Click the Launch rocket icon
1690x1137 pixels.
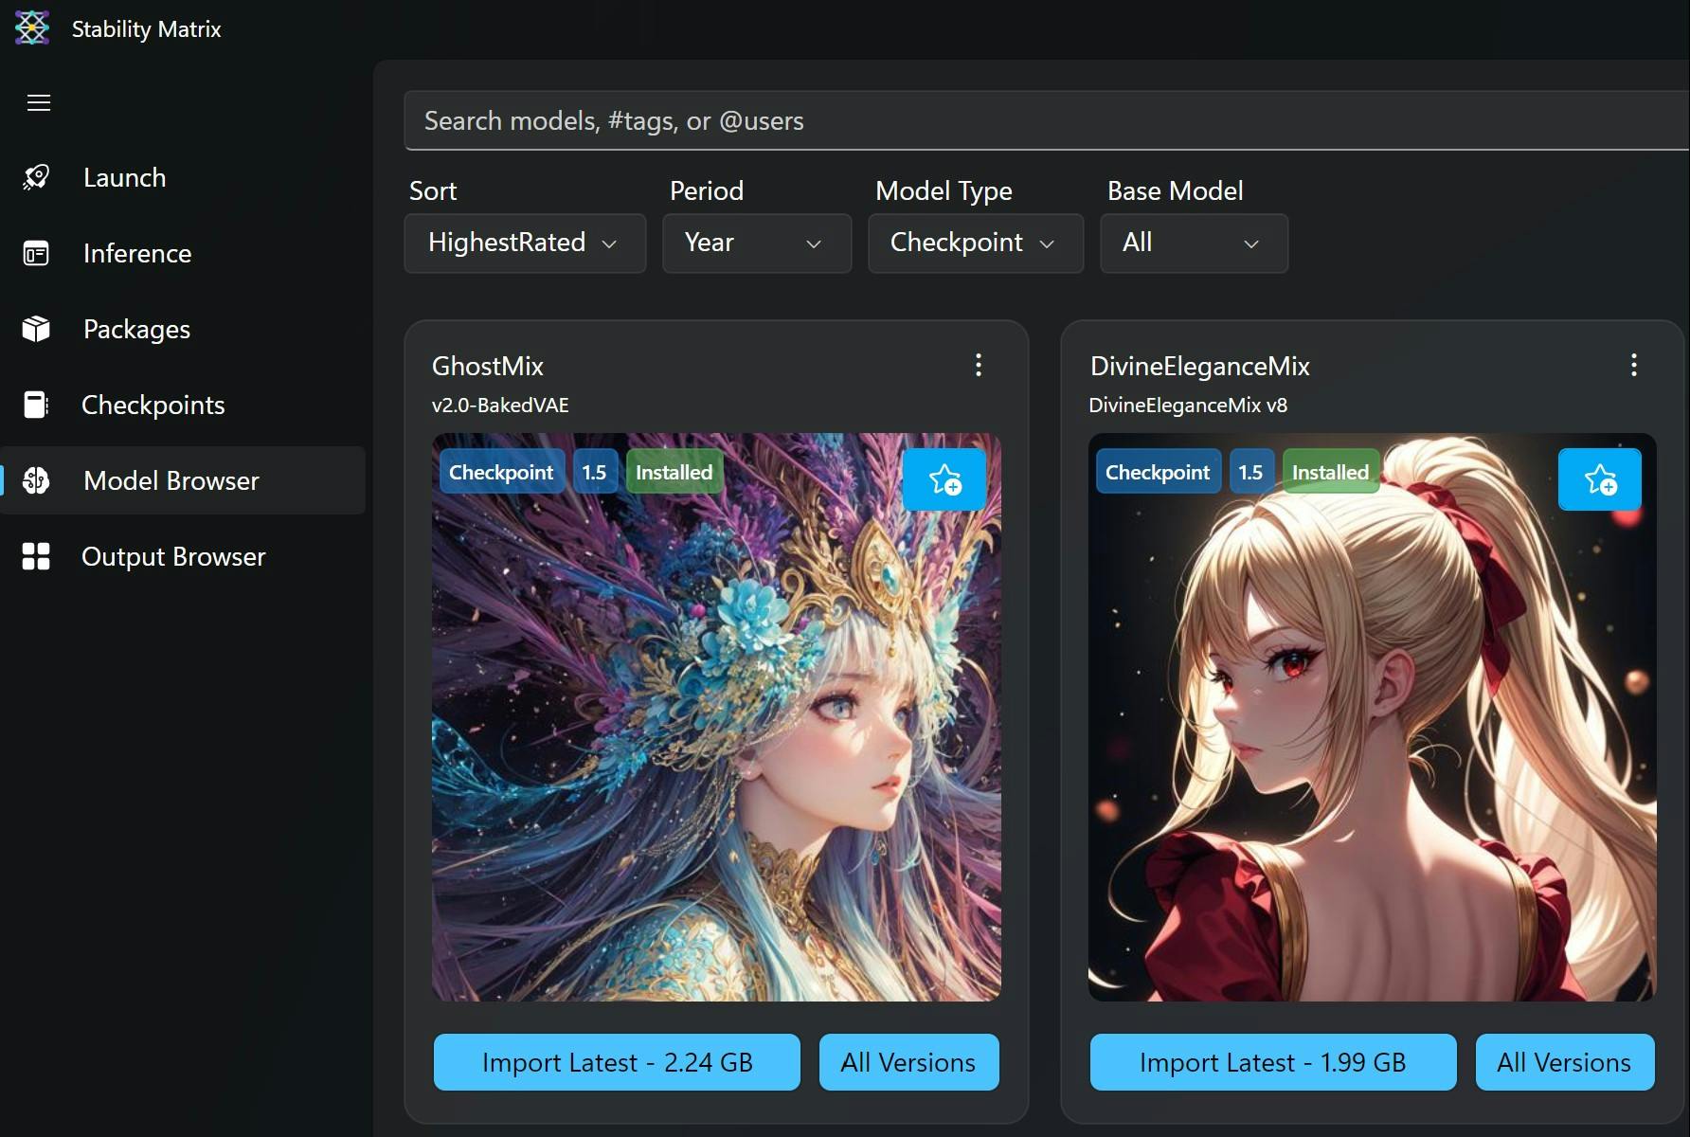pos(36,177)
